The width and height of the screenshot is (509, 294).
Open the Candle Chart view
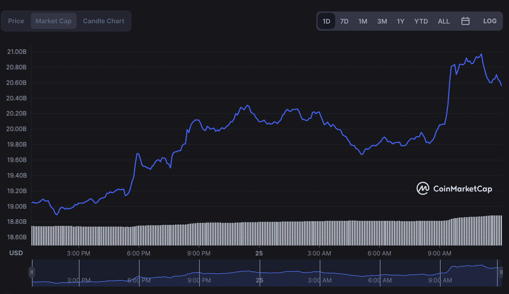tap(103, 21)
